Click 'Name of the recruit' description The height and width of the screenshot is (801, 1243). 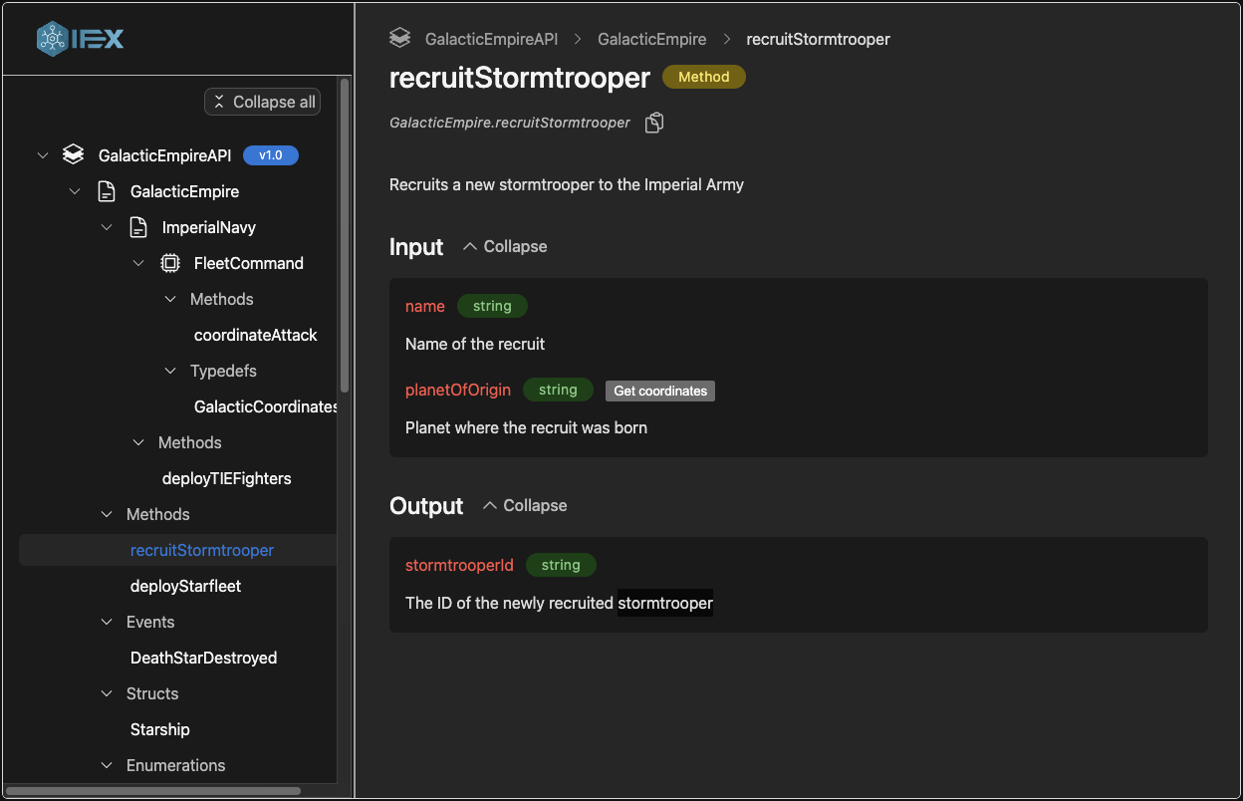point(475,344)
